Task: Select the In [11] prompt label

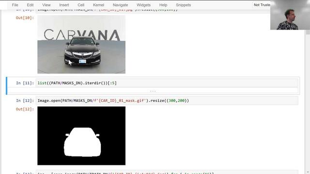Action: (25, 83)
